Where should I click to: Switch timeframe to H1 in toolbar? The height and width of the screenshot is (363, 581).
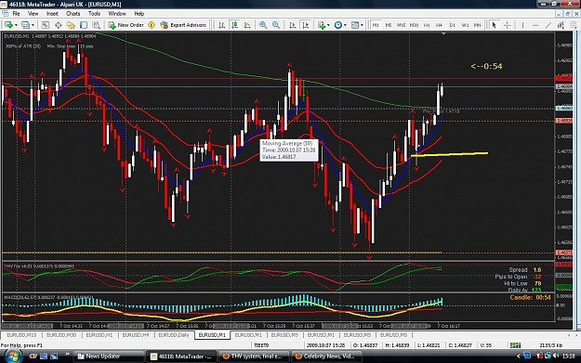tap(427, 25)
